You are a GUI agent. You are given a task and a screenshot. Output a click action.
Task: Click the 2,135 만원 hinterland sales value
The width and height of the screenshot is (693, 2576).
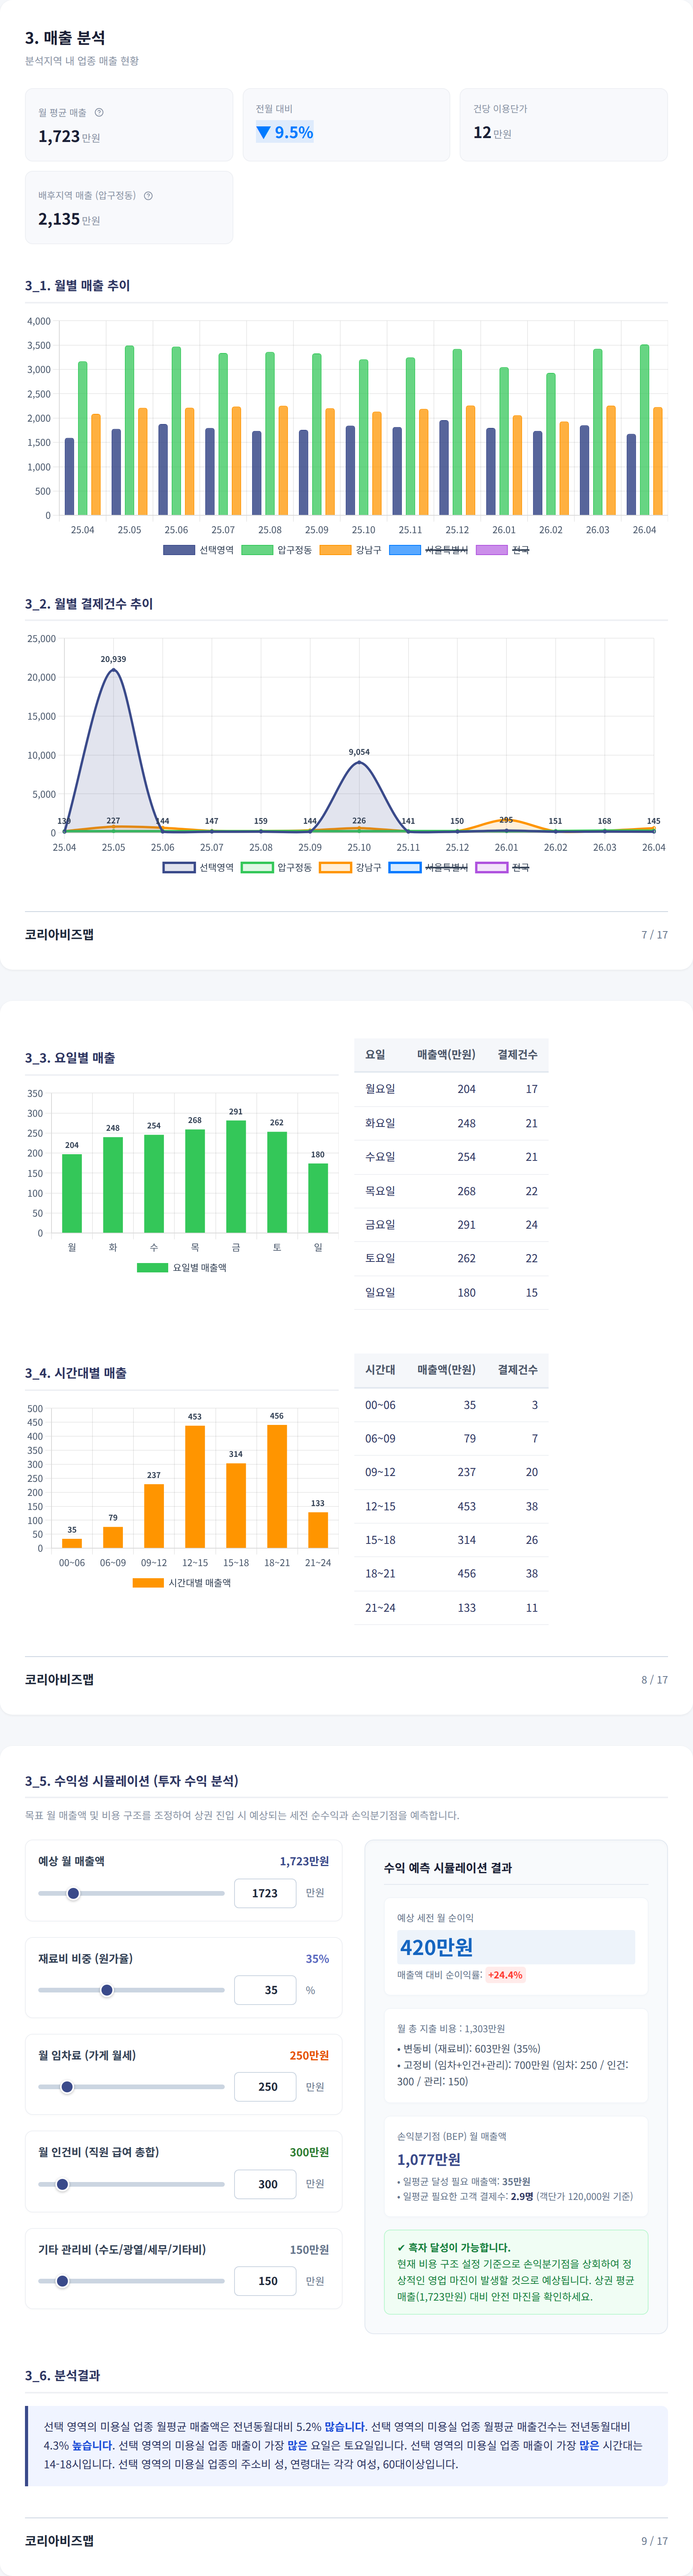(69, 219)
